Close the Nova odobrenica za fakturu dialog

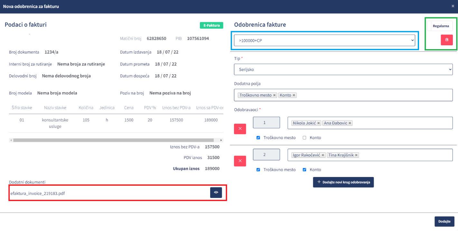click(453, 6)
